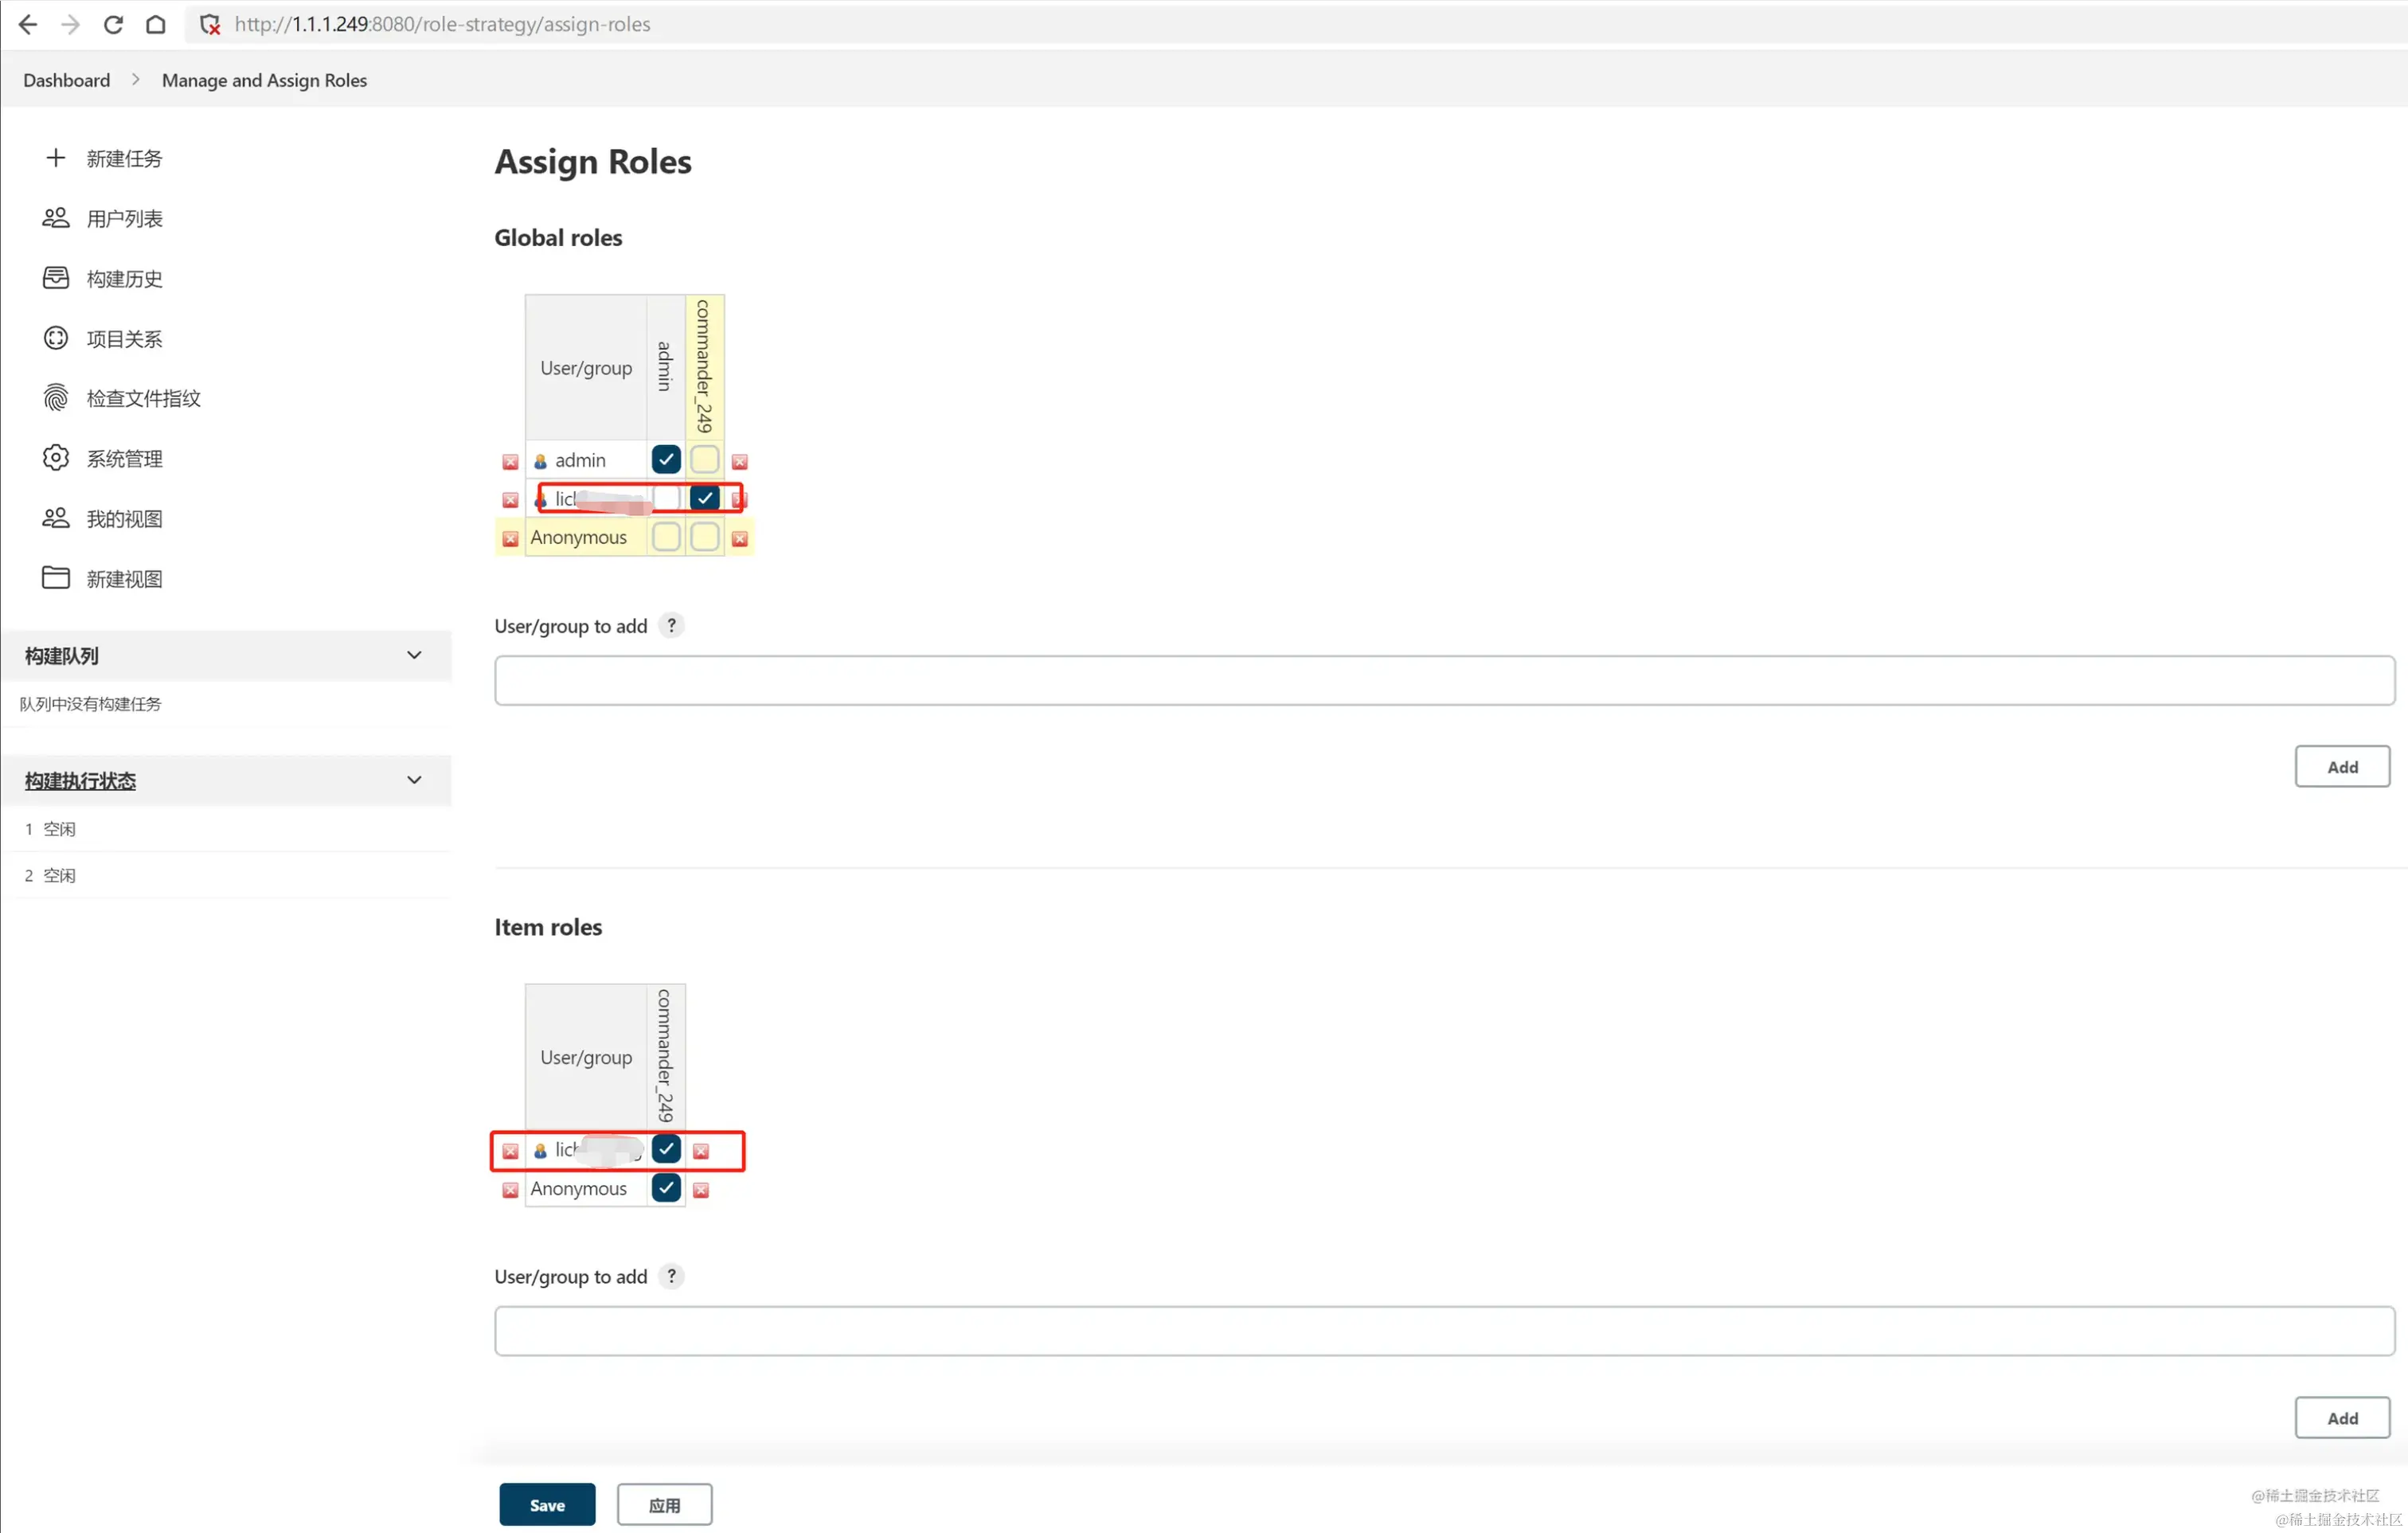The width and height of the screenshot is (2408, 1533).
Task: Click the plus icon for 新建任务
Action: tap(56, 158)
